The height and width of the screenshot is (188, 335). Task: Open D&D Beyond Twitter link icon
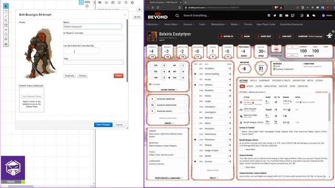pos(275,16)
